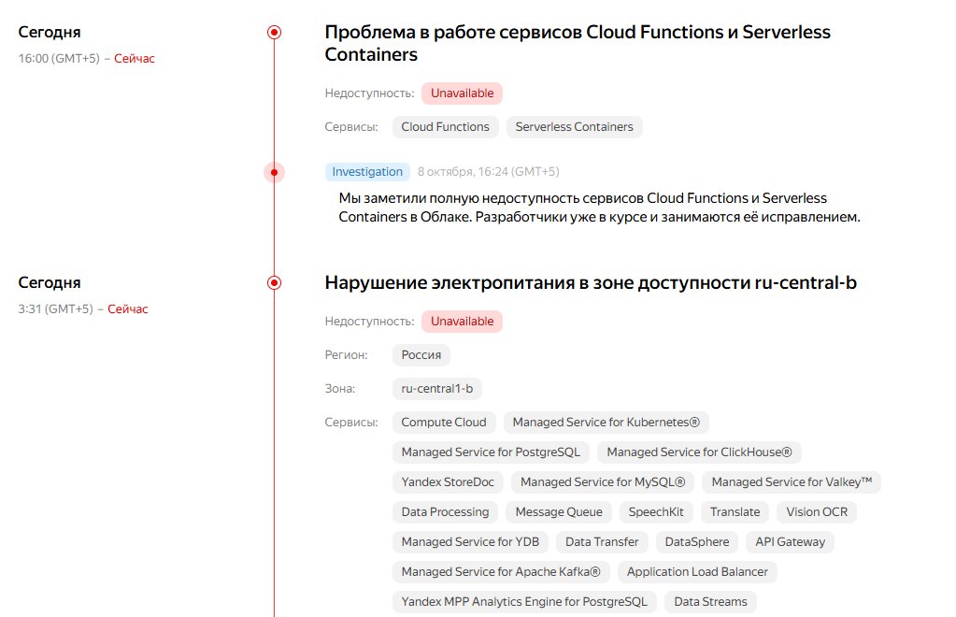This screenshot has width=956, height=617.
Task: Select the Managed Service for Valkey tag
Action: coord(792,481)
